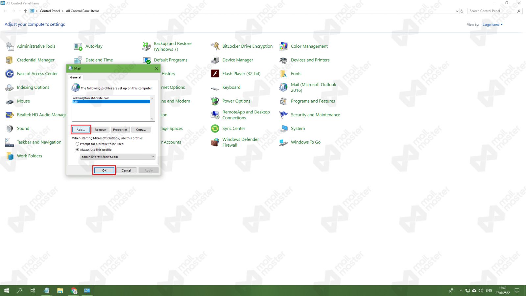Image resolution: width=526 pixels, height=296 pixels.
Task: Open the Date and Time icon
Action: [x=78, y=60]
